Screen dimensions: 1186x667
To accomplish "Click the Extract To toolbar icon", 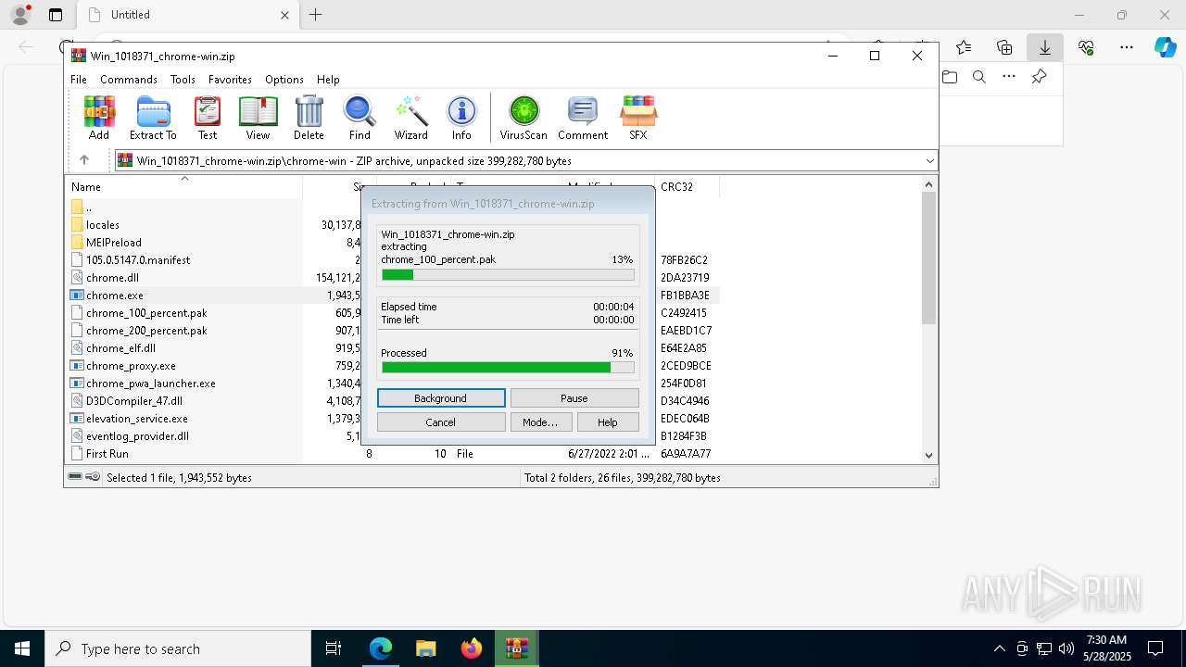I will (153, 118).
